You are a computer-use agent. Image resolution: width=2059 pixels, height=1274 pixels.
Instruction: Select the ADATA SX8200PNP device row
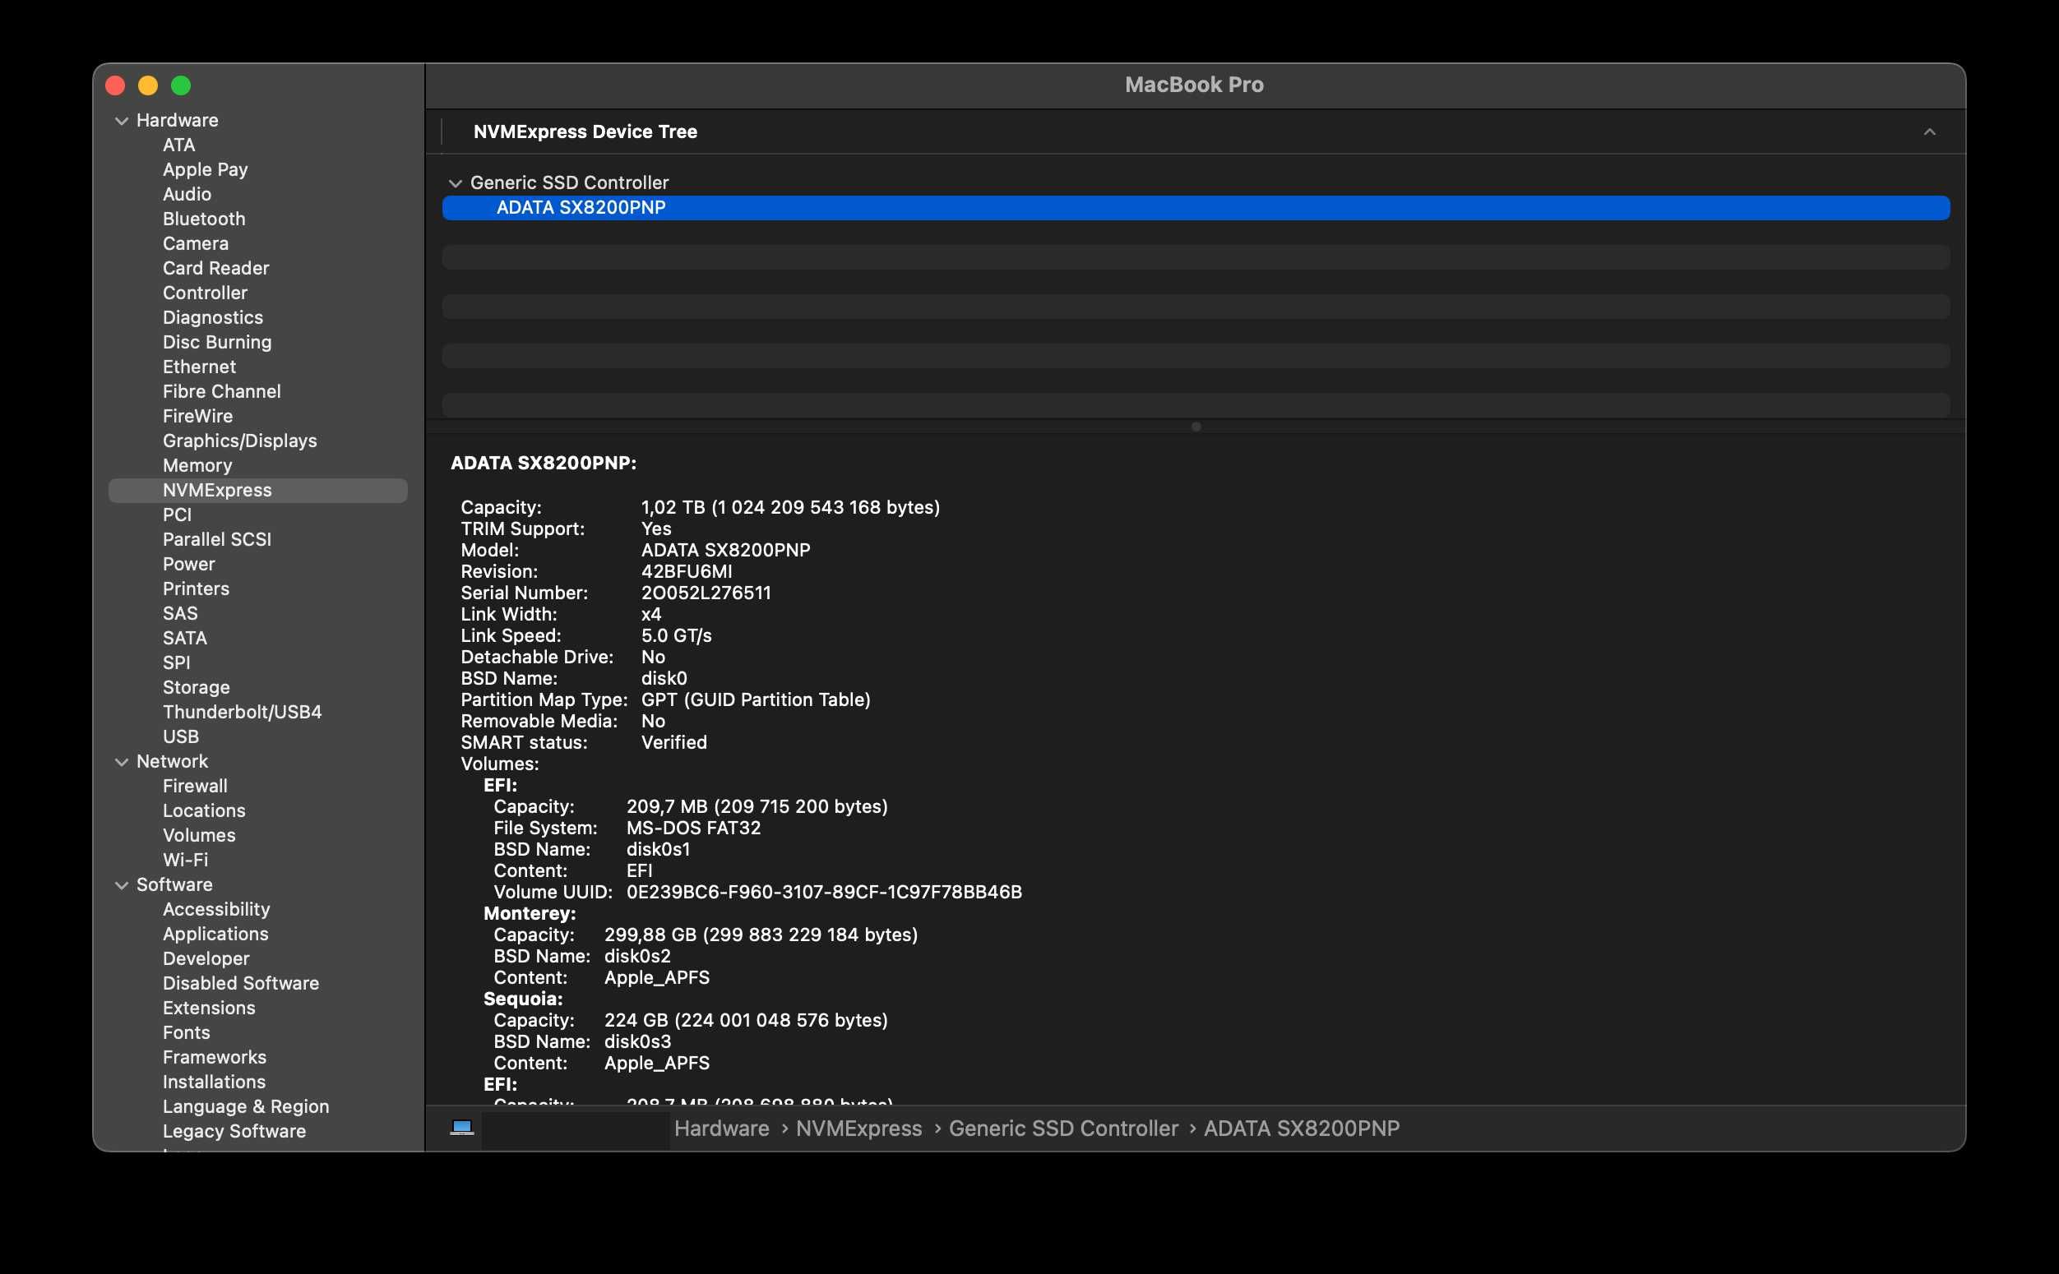pos(1195,208)
